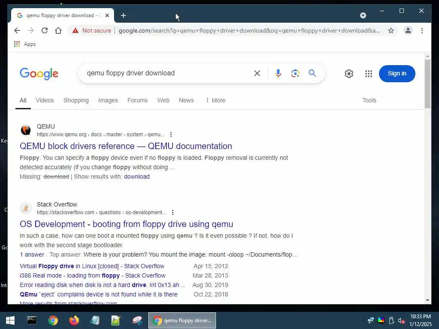
Task: Click the address bar URL
Action: click(x=249, y=30)
